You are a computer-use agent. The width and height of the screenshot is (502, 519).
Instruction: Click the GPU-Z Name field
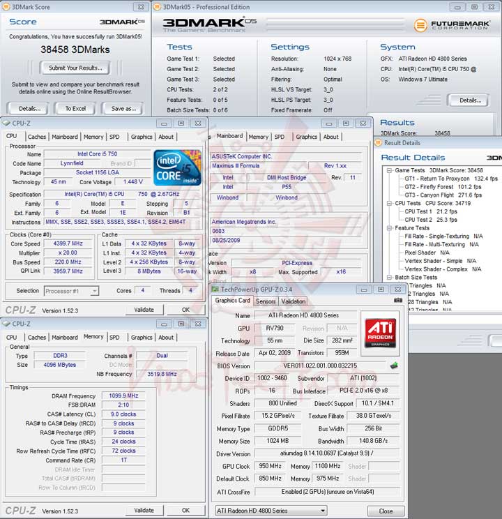click(x=305, y=315)
